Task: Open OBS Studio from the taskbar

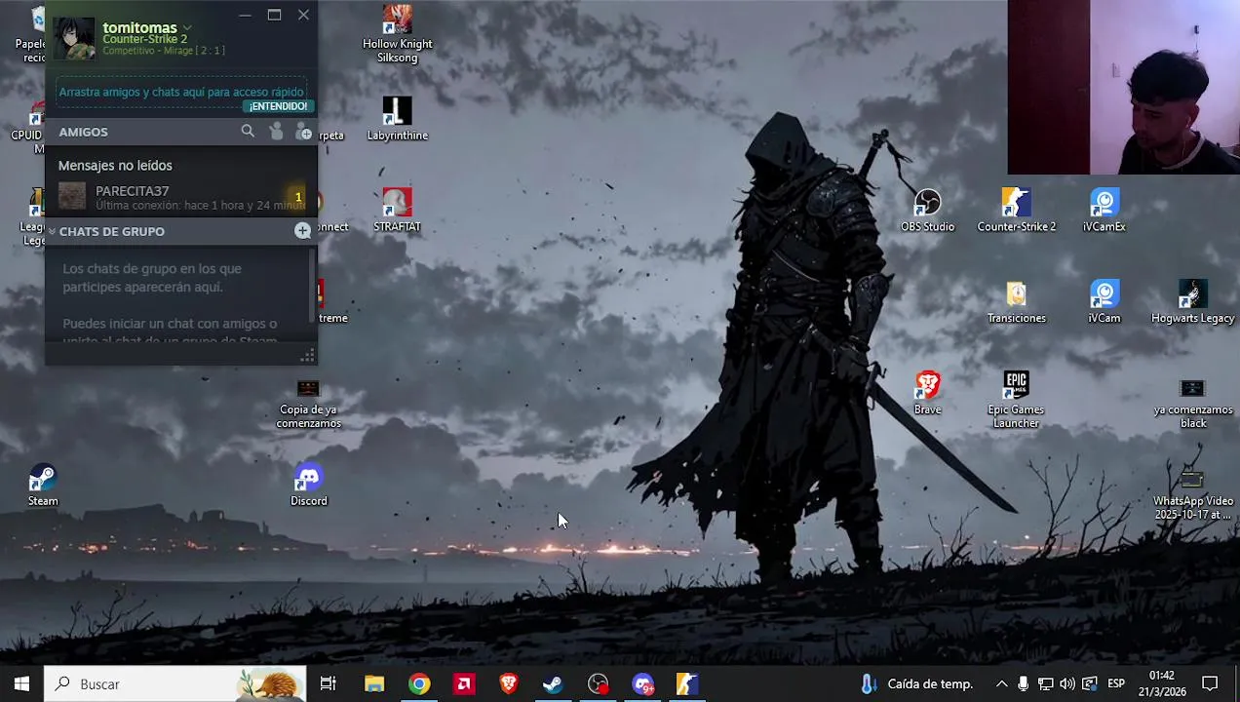Action: point(598,684)
